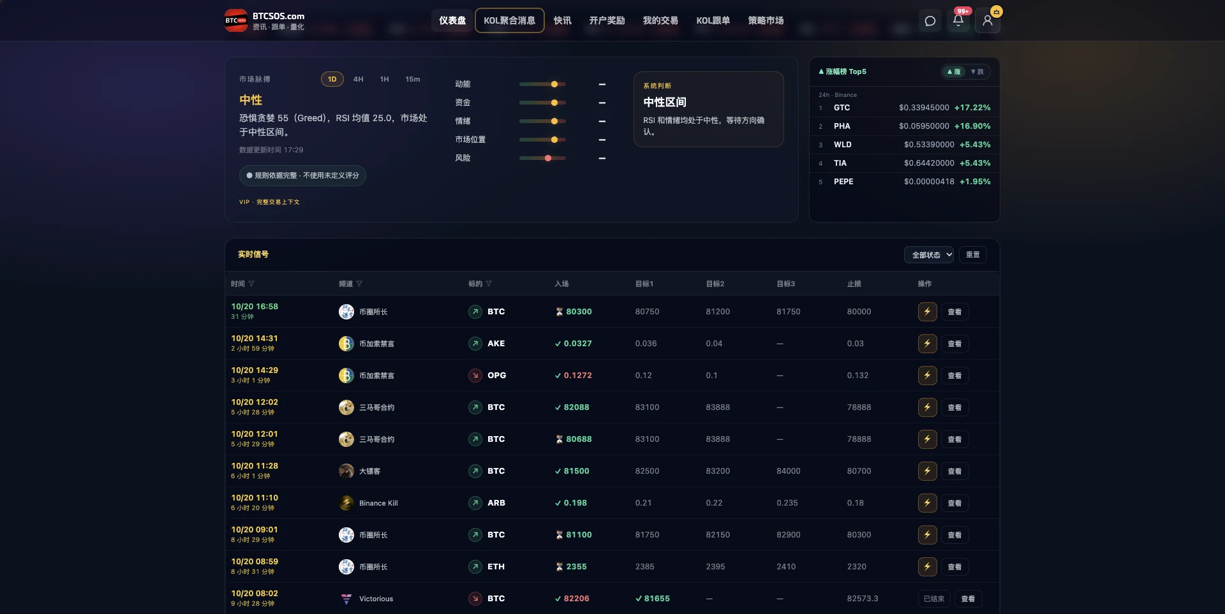Open the VIP 完整交易上下文 link
The image size is (1225, 614).
click(x=269, y=202)
